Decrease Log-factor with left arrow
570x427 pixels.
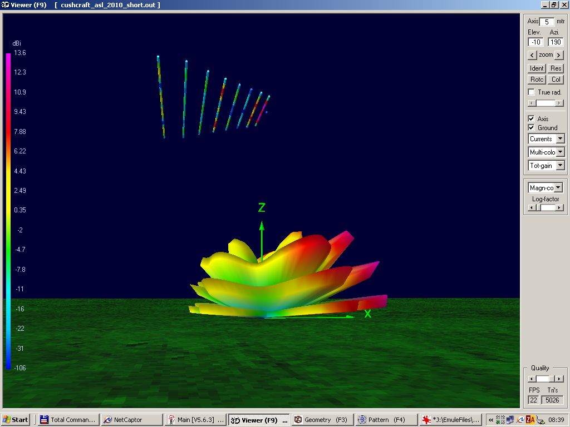coord(532,208)
